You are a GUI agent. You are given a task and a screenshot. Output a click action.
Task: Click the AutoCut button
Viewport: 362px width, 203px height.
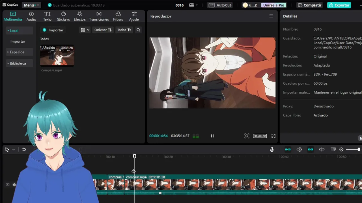[x=220, y=5]
